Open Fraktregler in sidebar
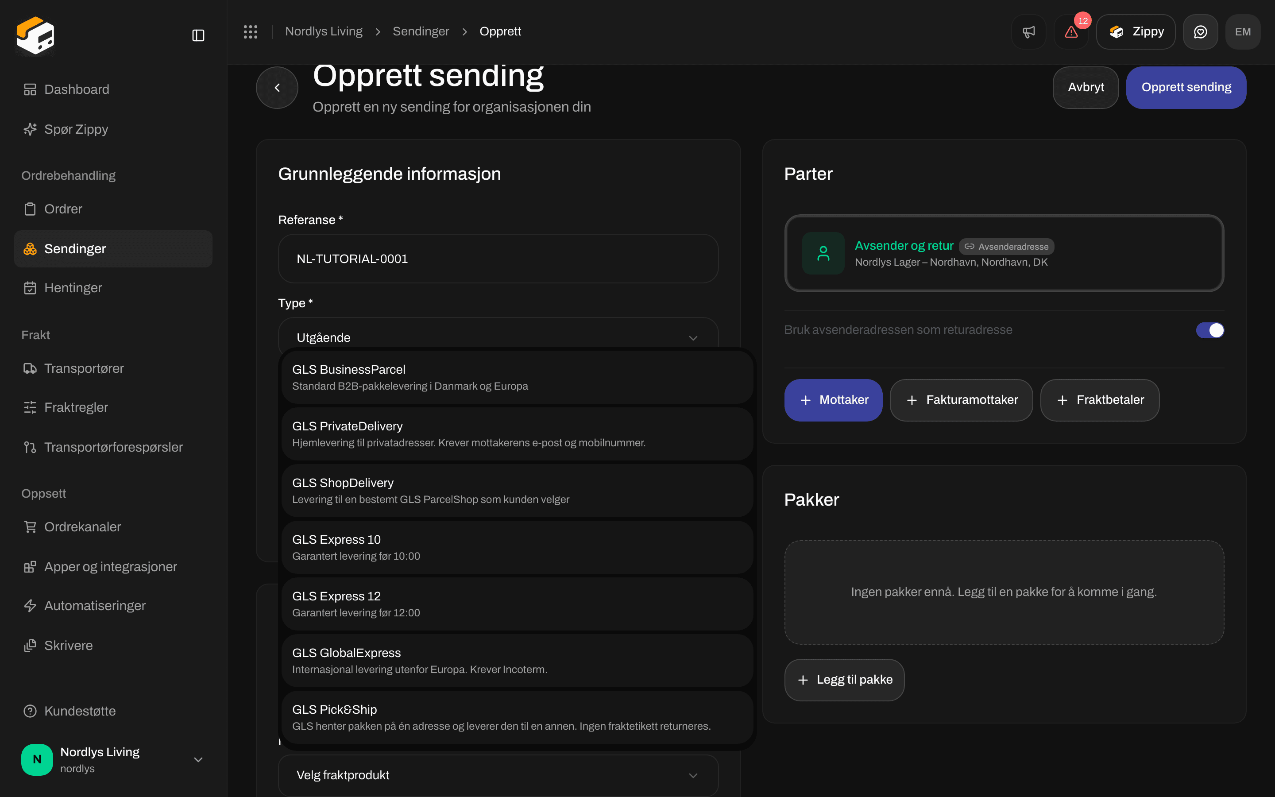 [113, 407]
